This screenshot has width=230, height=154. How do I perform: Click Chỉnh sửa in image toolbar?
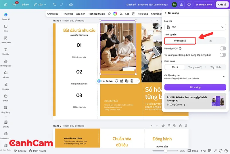tap(53, 14)
